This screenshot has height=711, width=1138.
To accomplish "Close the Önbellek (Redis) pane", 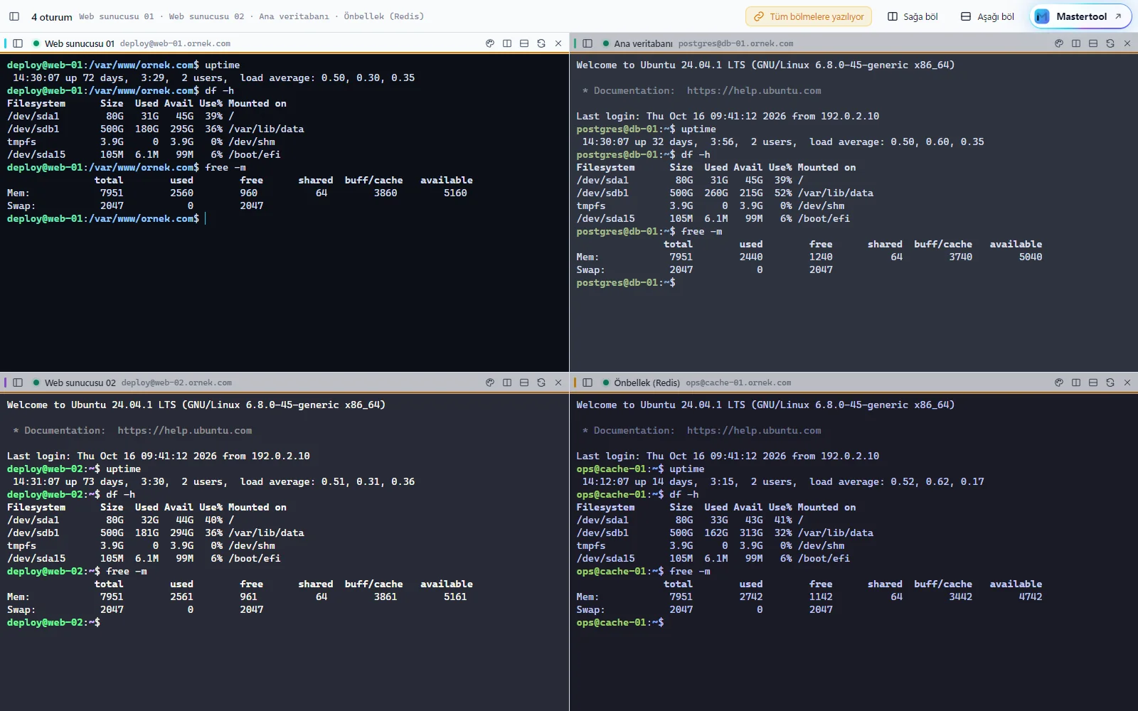I will (1127, 383).
